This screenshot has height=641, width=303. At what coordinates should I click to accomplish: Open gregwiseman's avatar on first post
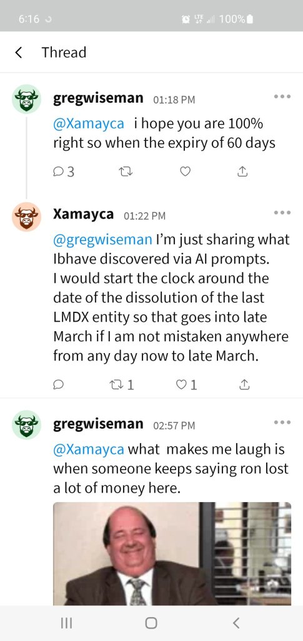pyautogui.click(x=26, y=100)
